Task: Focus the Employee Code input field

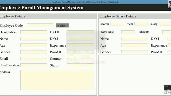Action: pos(40,25)
